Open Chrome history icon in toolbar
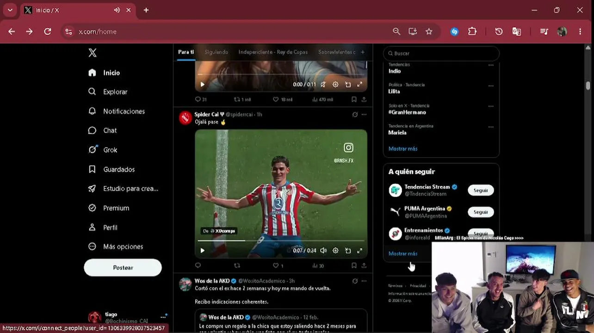Screen dimensions: 594x333 coord(499,31)
